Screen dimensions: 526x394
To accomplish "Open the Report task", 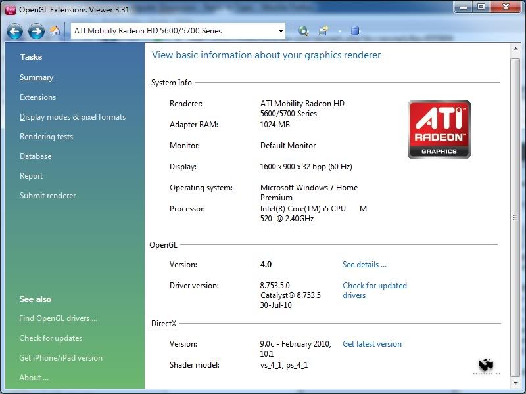I will (31, 176).
